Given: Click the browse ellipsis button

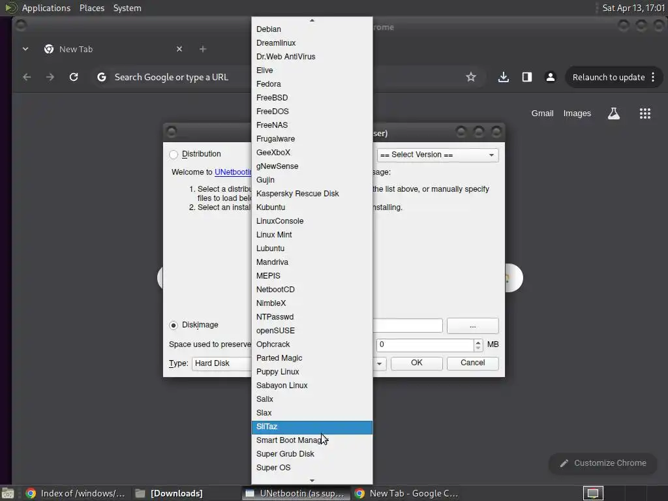Looking at the screenshot, I should [x=472, y=326].
